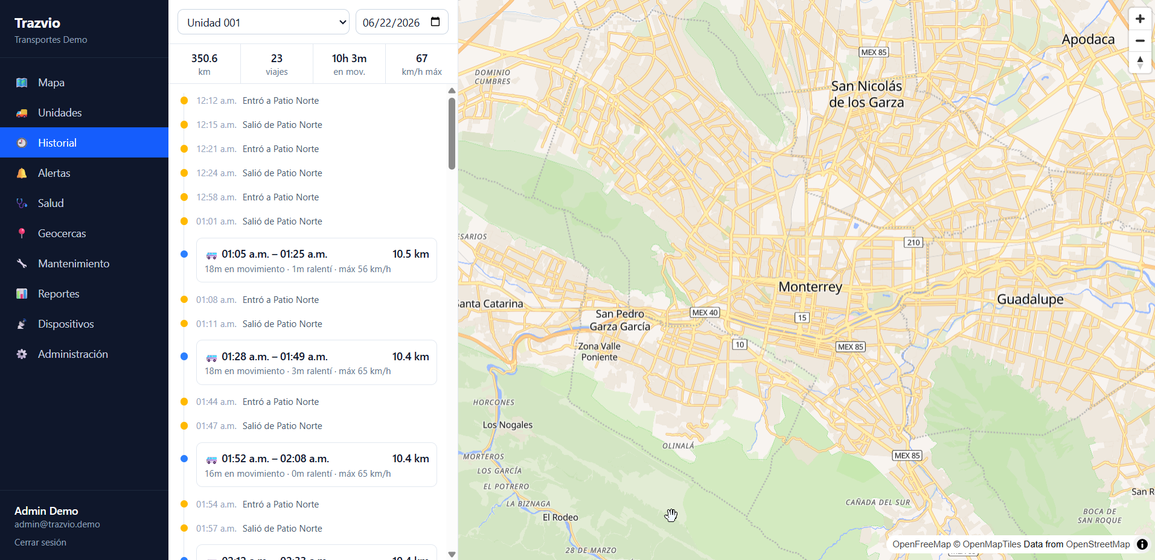The width and height of the screenshot is (1155, 560).
Task: Click Cerrar sesión link
Action: click(x=40, y=542)
